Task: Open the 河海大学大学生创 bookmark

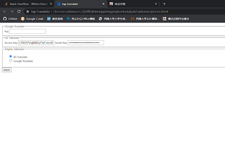Action: coord(113,19)
